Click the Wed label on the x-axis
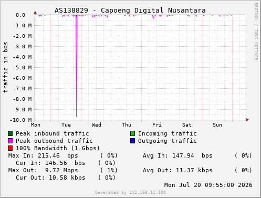 point(97,125)
